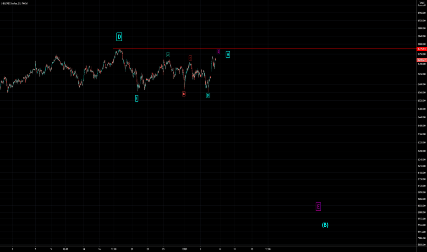The width and height of the screenshot is (427, 252).
Task: Select the red B wave label
Action: (184, 94)
